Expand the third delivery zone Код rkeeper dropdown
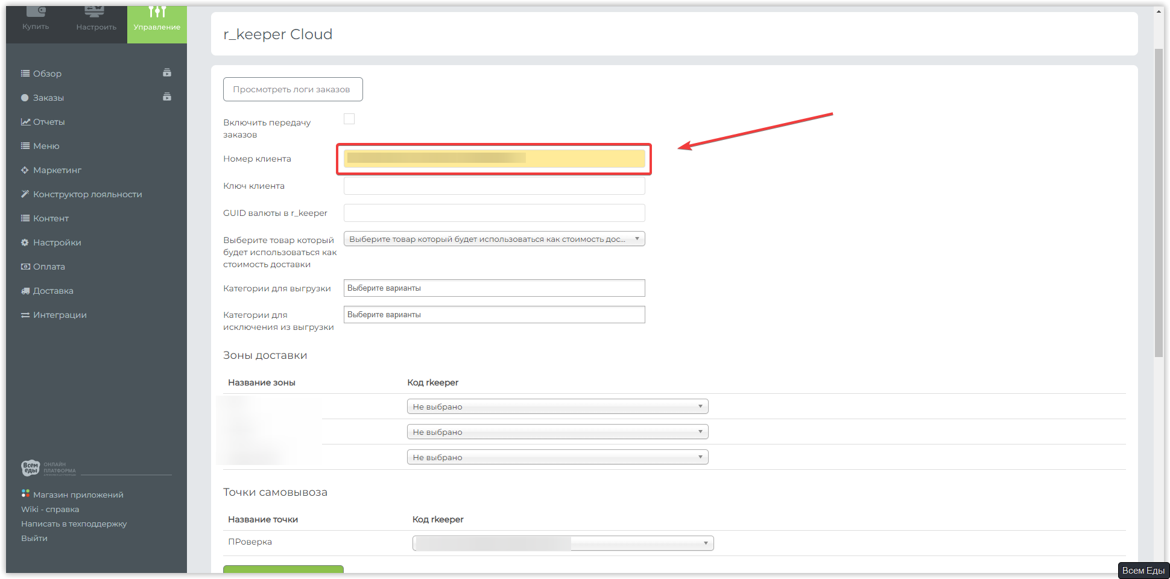This screenshot has height=579, width=1170. pos(558,457)
